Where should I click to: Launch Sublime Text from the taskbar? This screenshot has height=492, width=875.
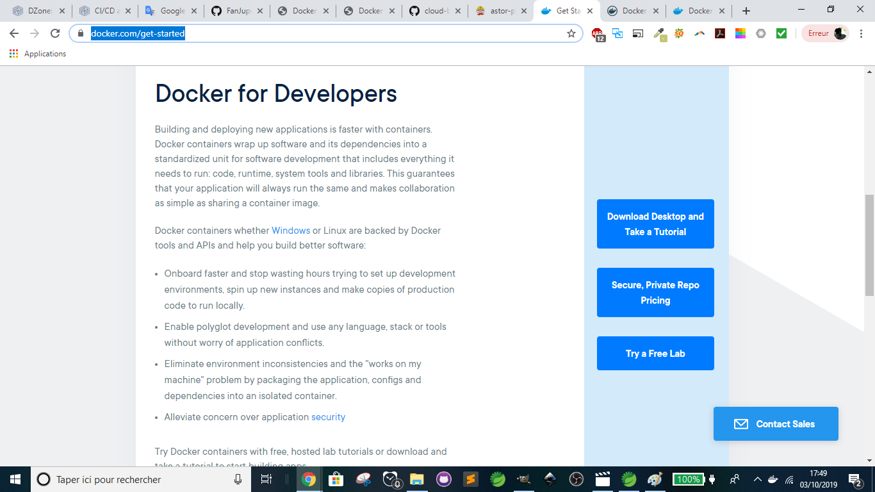(x=471, y=479)
